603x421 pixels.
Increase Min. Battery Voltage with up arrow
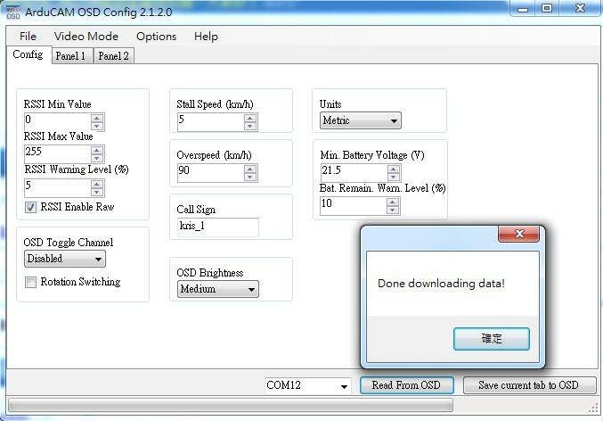(x=394, y=169)
